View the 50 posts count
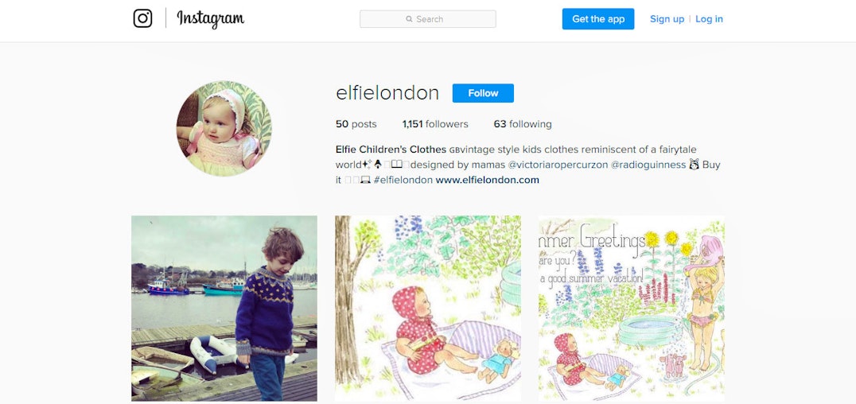The width and height of the screenshot is (856, 404). coord(356,124)
